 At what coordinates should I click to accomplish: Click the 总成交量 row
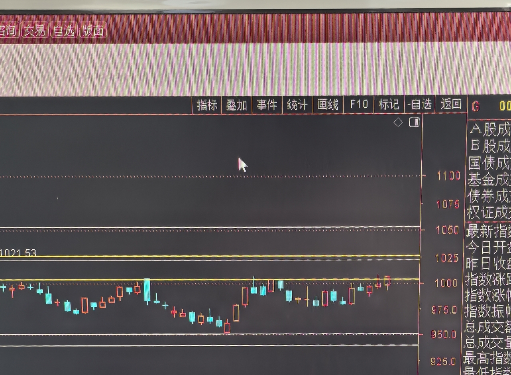coord(487,343)
